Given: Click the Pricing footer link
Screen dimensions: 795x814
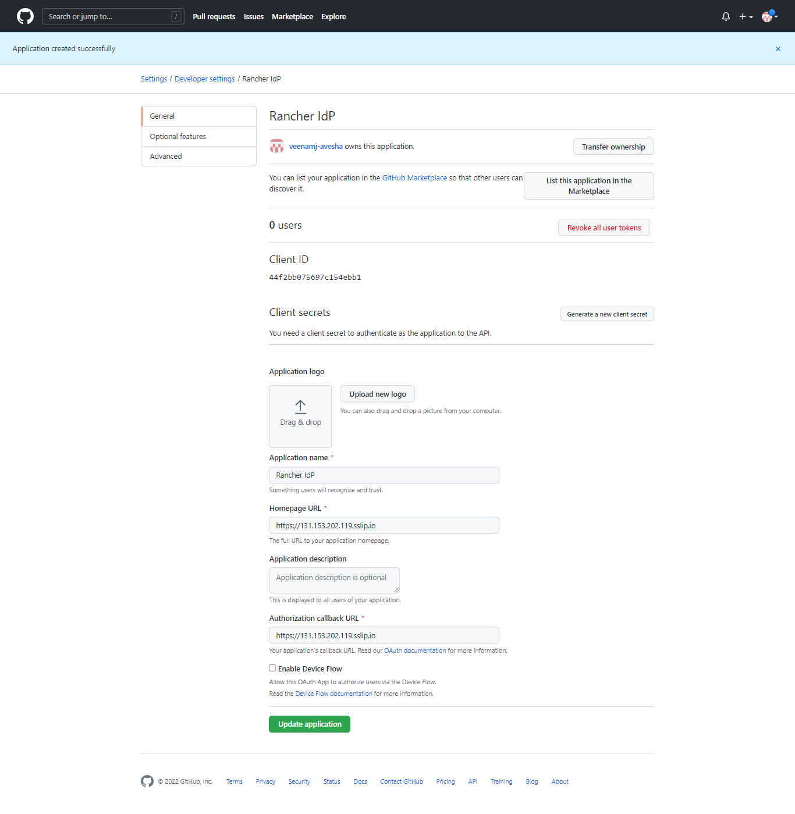Looking at the screenshot, I should point(445,781).
